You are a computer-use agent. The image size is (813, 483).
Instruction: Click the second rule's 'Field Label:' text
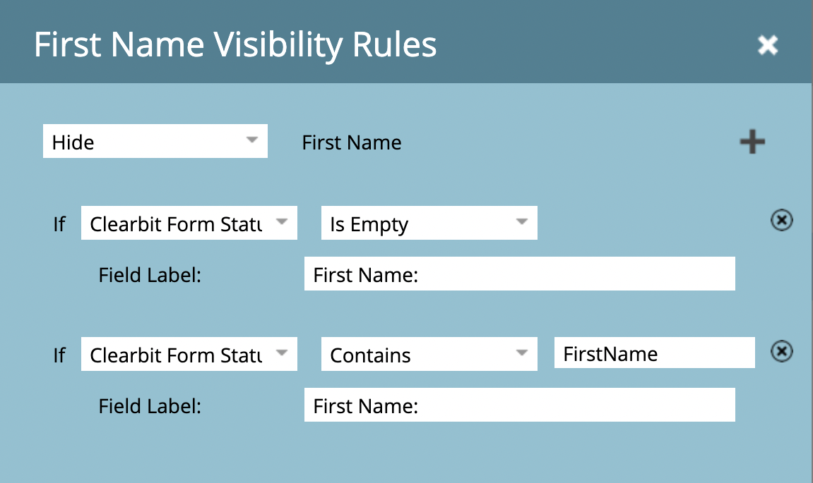pyautogui.click(x=150, y=406)
